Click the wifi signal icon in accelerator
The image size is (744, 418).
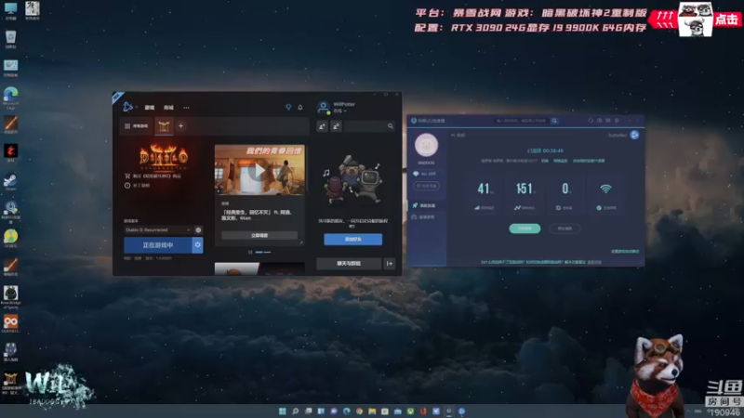tap(605, 189)
